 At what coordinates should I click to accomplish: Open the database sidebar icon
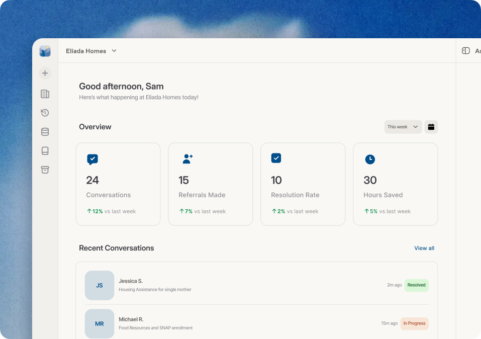pyautogui.click(x=45, y=132)
